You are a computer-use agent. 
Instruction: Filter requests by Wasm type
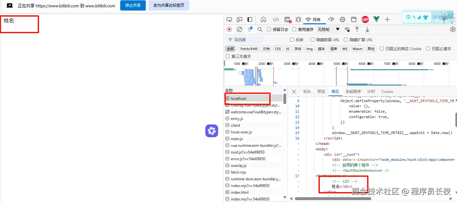click(357, 49)
